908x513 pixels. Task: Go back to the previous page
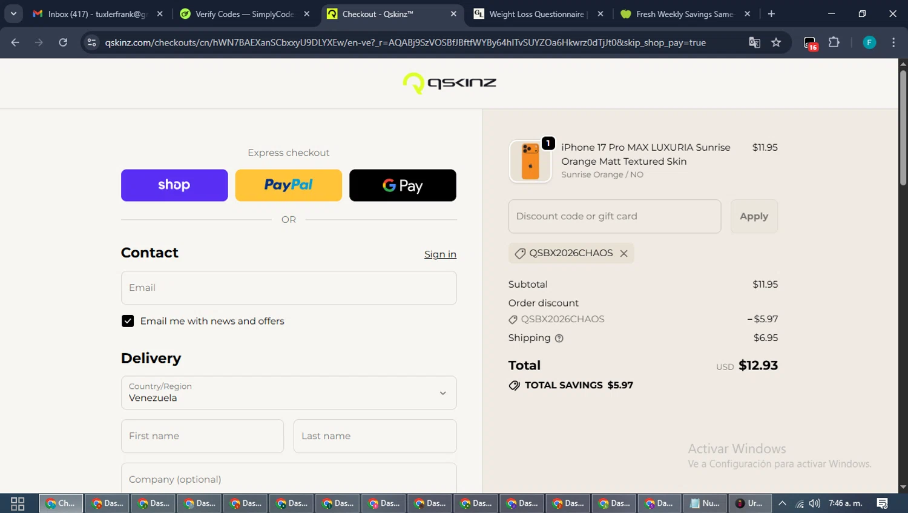[15, 42]
